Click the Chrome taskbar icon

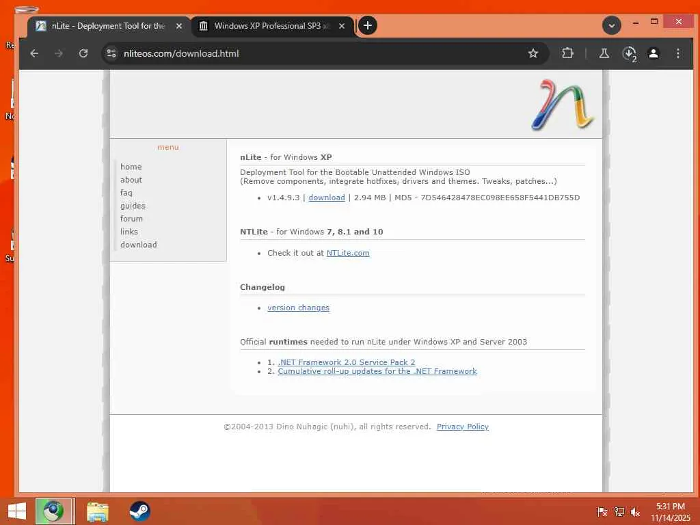click(x=53, y=511)
